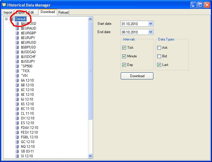Click database icon beside ^VIX

[x=17, y=76]
